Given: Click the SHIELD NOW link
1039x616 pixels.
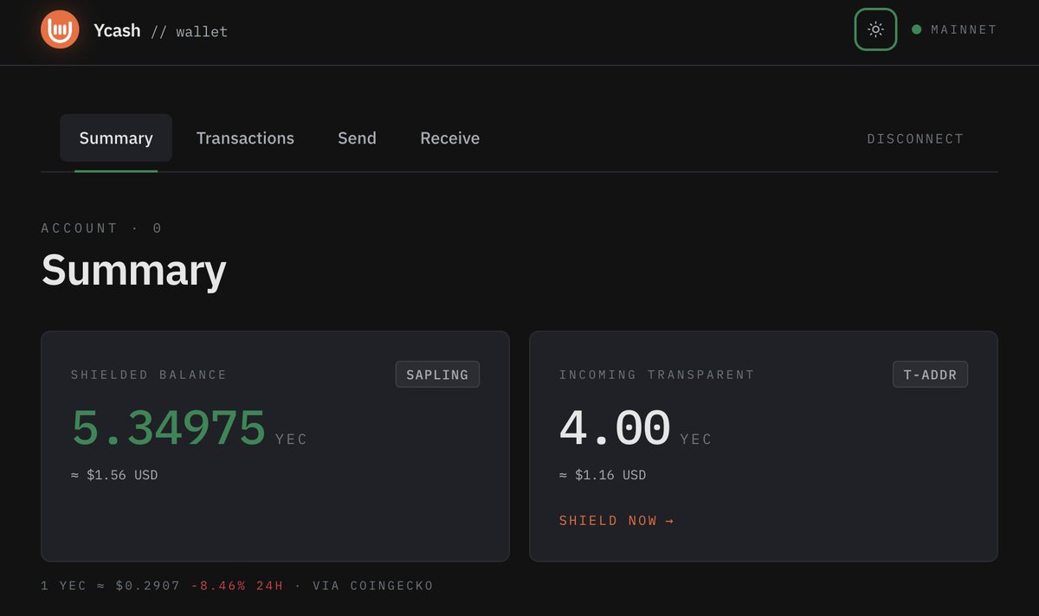Looking at the screenshot, I should click(x=616, y=521).
